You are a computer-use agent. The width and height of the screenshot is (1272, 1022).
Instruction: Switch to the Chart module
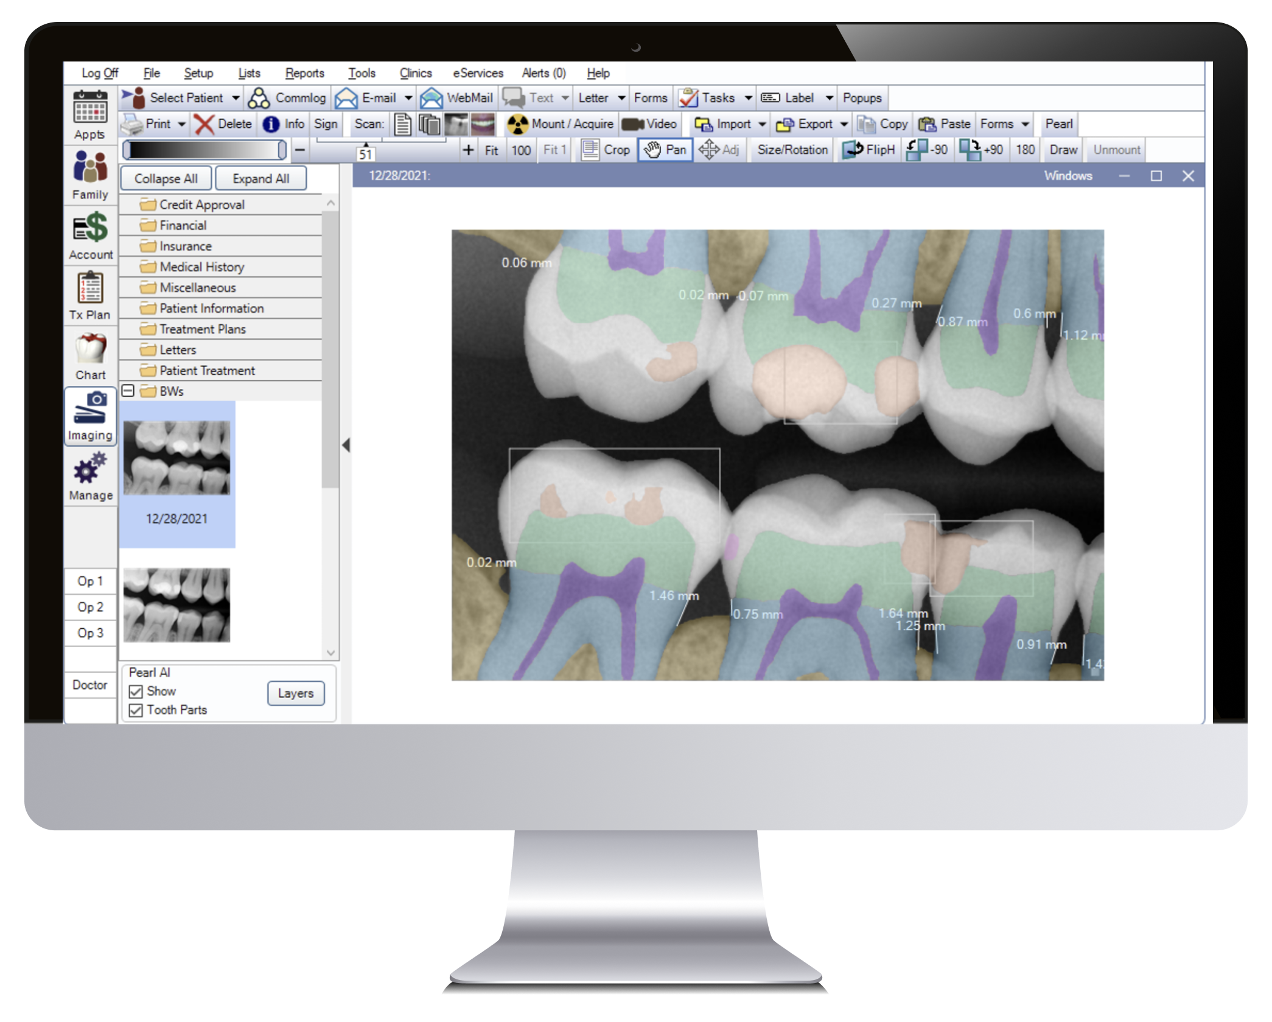[x=90, y=356]
